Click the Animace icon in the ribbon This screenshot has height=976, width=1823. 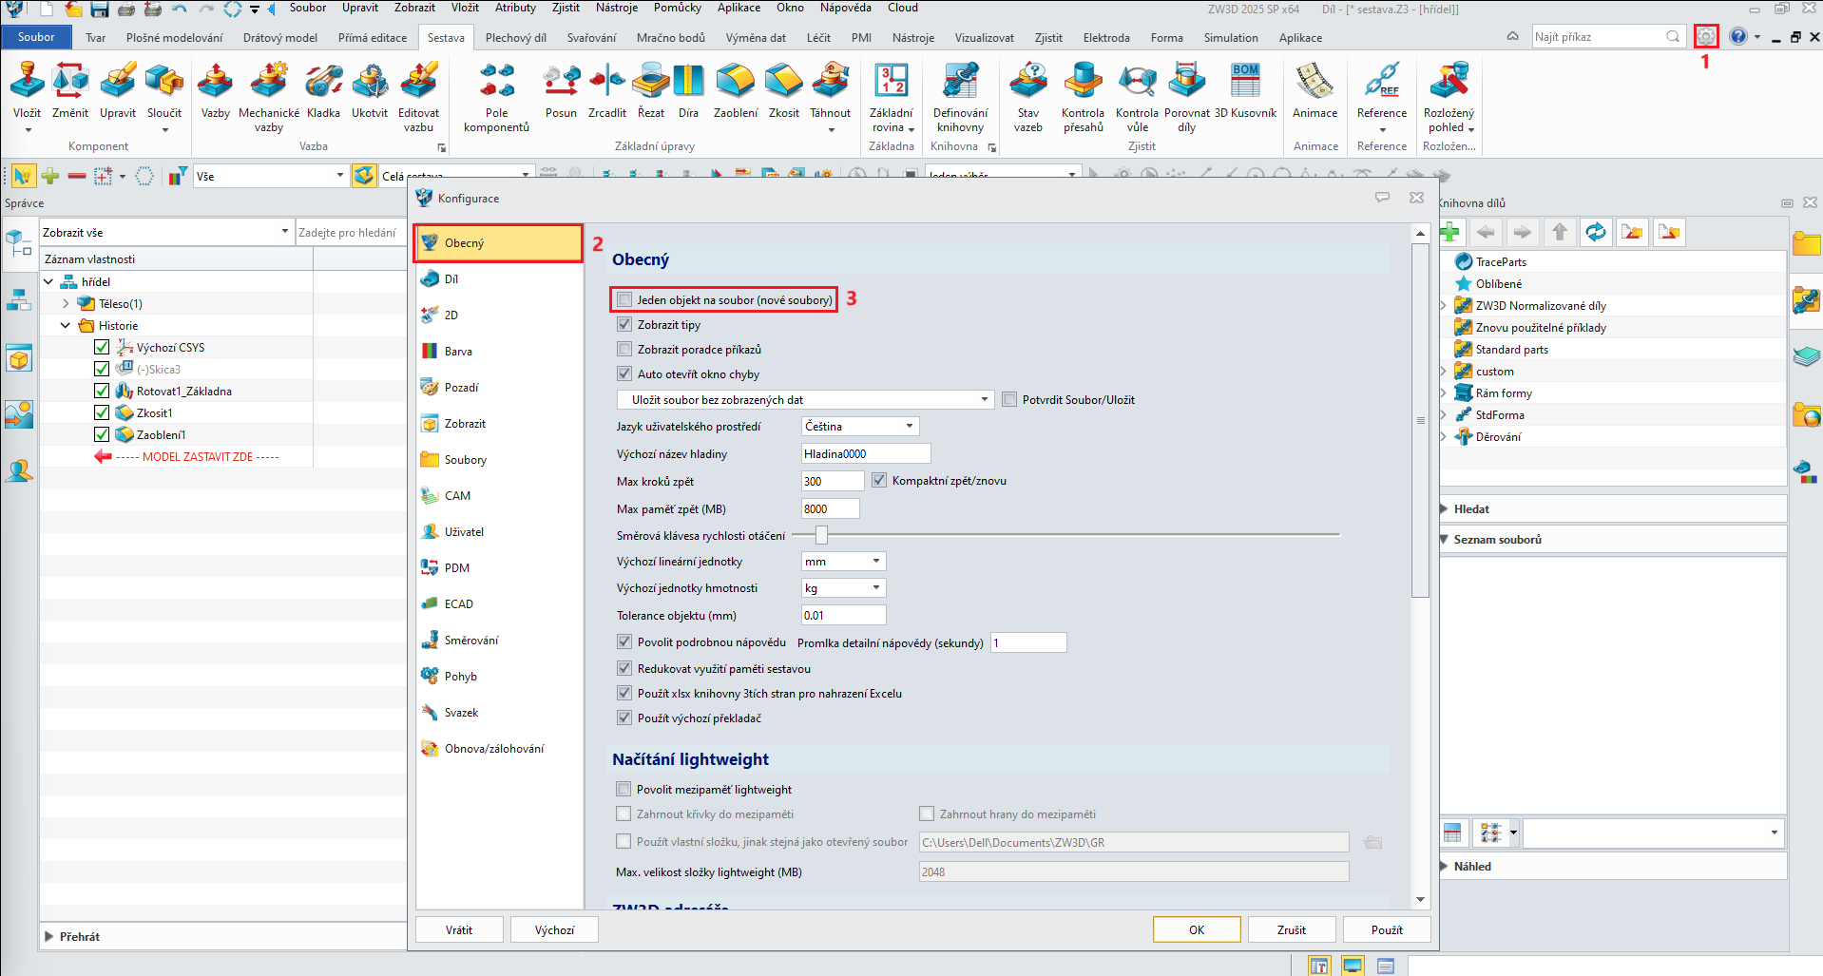tap(1314, 83)
